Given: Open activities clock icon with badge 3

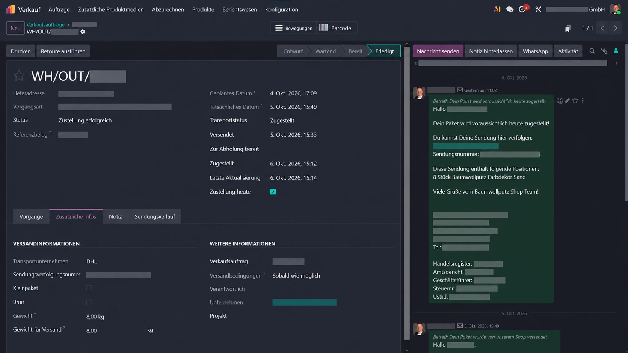Looking at the screenshot, I should pyautogui.click(x=522, y=9).
